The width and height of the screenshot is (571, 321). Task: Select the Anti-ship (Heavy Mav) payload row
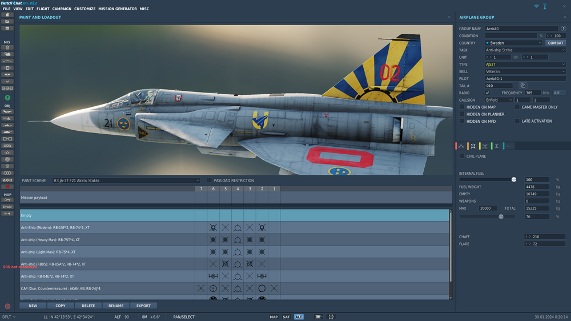tap(235, 240)
